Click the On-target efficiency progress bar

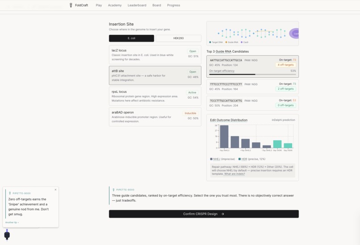252,75
